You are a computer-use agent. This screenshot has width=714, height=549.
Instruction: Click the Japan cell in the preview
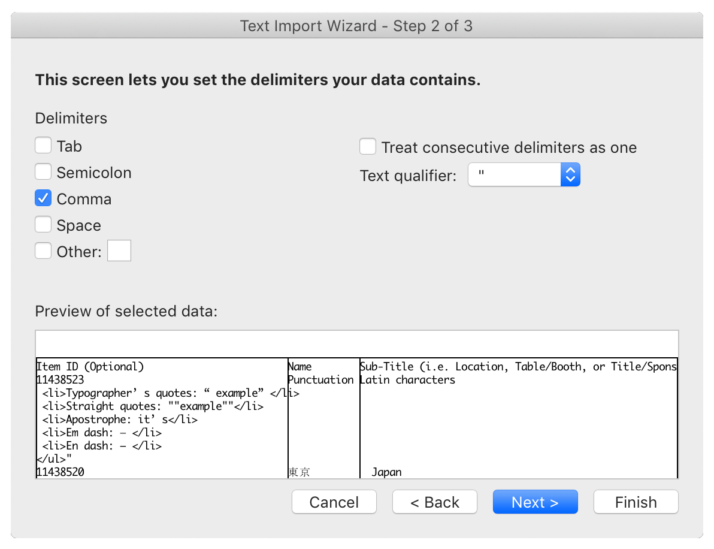386,472
